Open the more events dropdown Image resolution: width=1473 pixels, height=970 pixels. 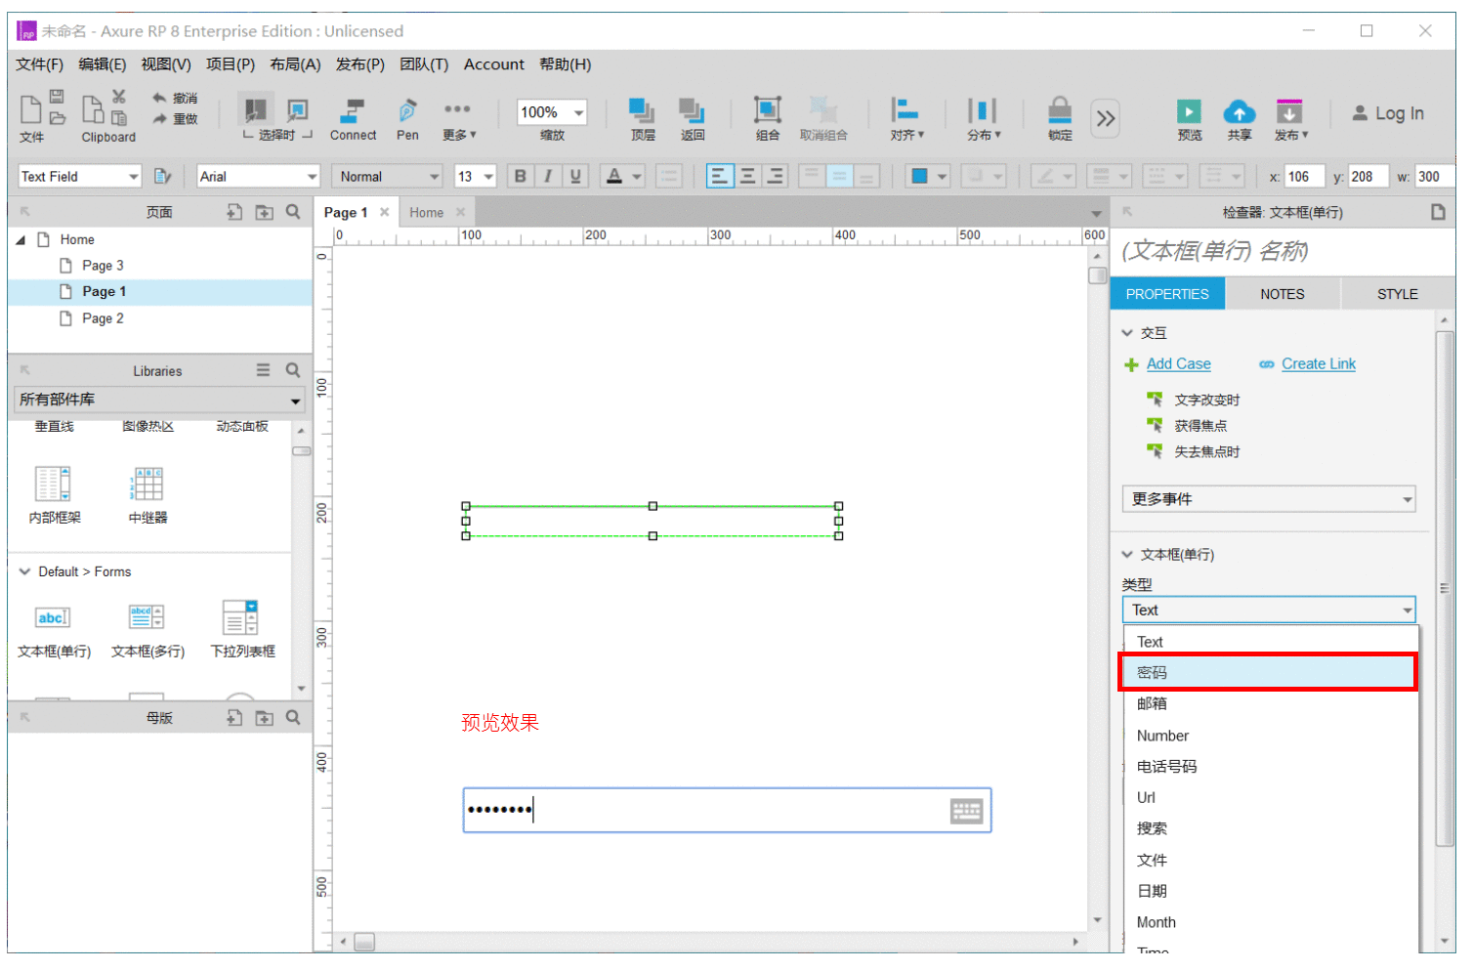(x=1268, y=499)
